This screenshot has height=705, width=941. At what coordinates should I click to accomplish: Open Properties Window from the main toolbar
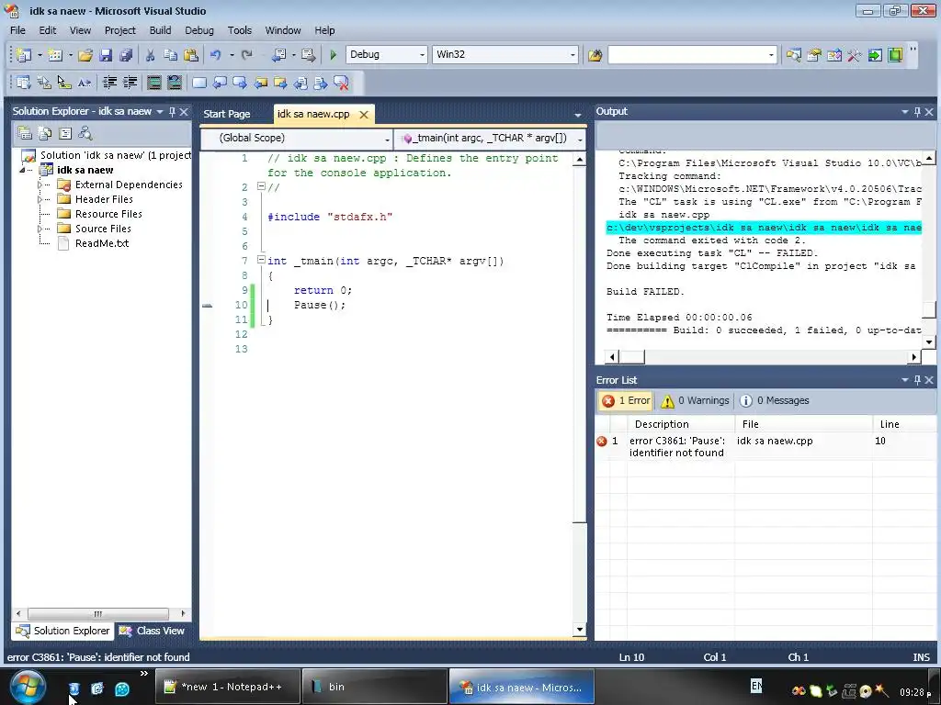pyautogui.click(x=814, y=55)
